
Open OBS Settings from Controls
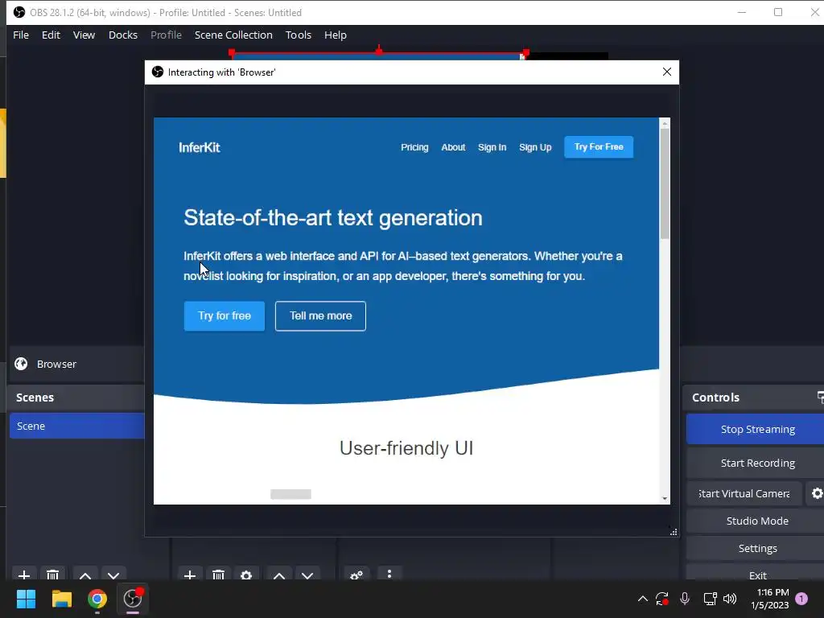point(756,548)
